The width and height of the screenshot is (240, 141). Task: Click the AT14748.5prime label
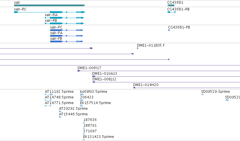point(59,97)
